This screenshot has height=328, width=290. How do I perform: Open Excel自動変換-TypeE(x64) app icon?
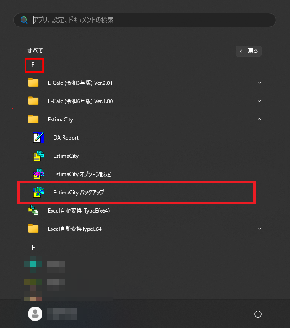33,210
